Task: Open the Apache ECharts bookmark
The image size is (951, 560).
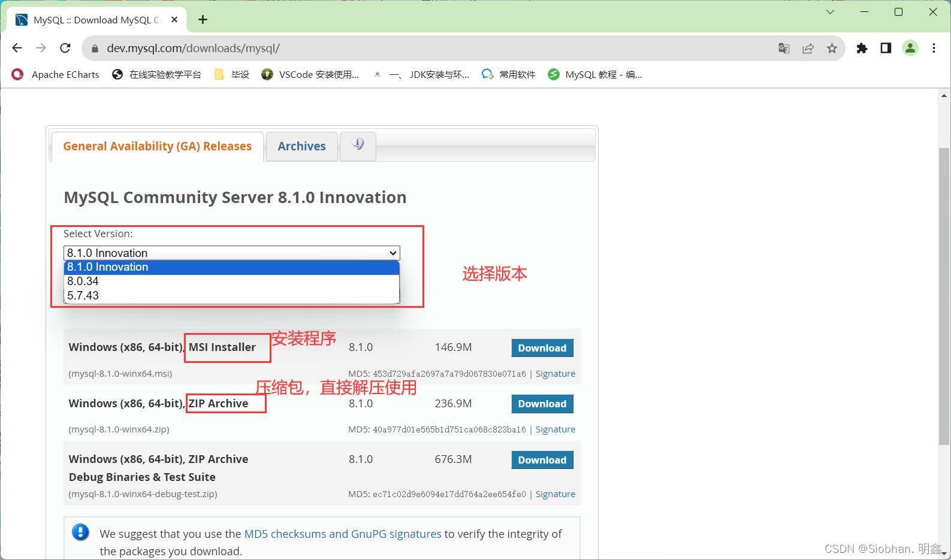Action: [56, 74]
